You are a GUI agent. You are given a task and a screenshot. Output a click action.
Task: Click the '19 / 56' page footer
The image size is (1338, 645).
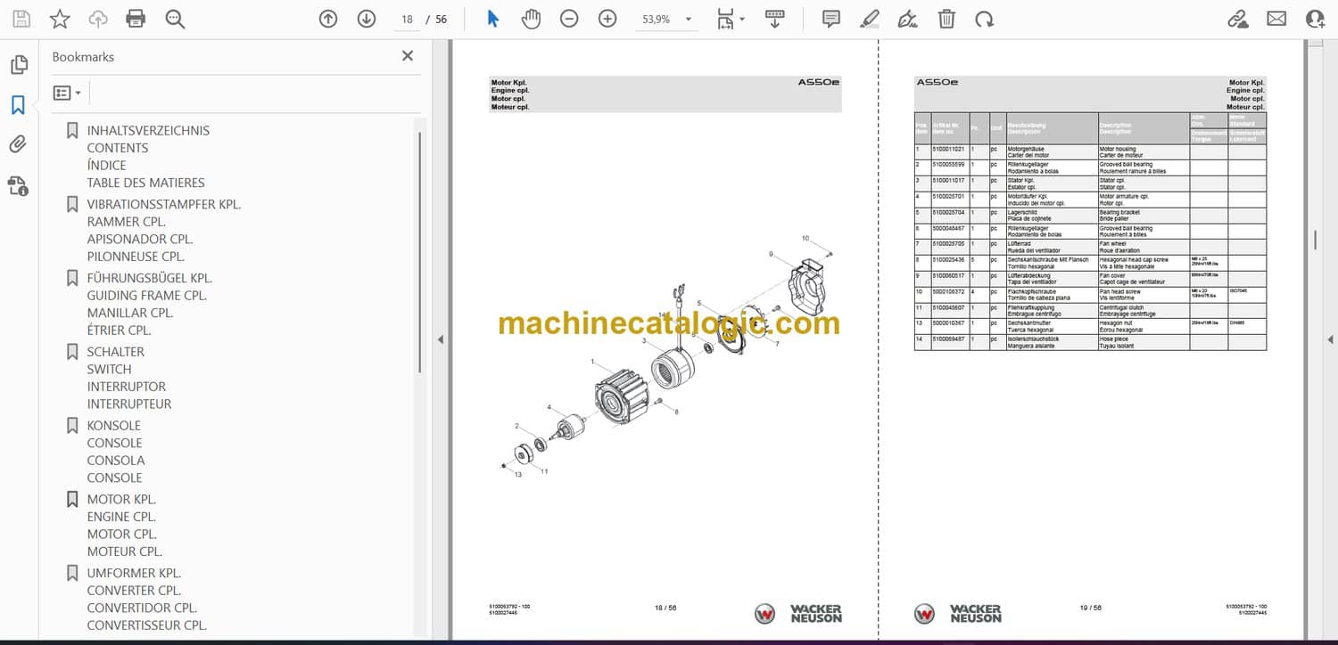click(x=1090, y=608)
